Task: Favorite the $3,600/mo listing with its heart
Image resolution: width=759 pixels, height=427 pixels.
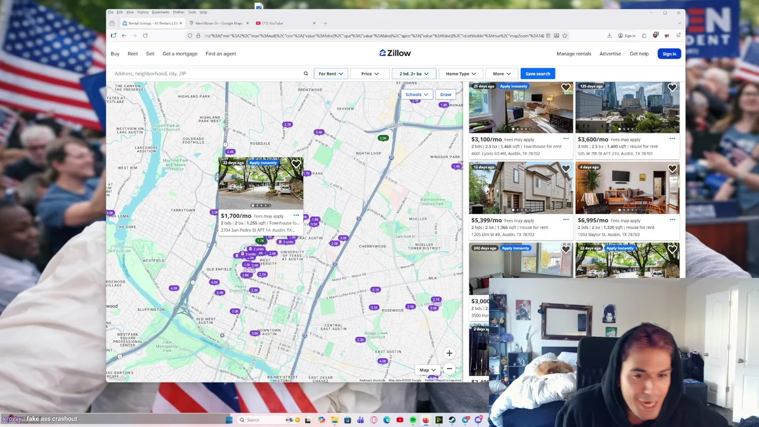Action: pyautogui.click(x=672, y=88)
